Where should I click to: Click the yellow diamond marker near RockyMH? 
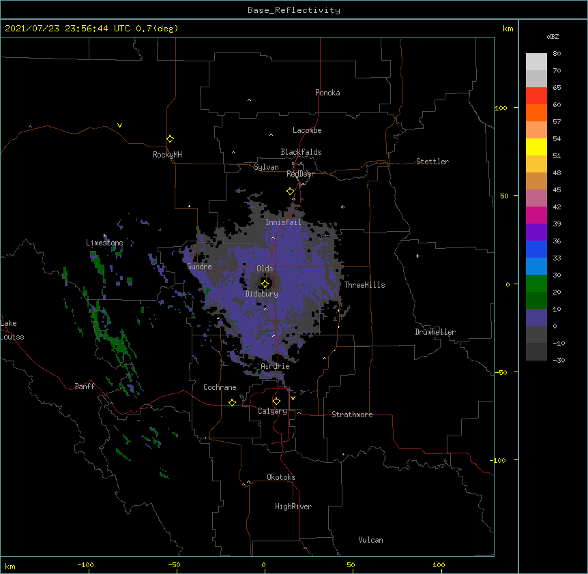[170, 139]
